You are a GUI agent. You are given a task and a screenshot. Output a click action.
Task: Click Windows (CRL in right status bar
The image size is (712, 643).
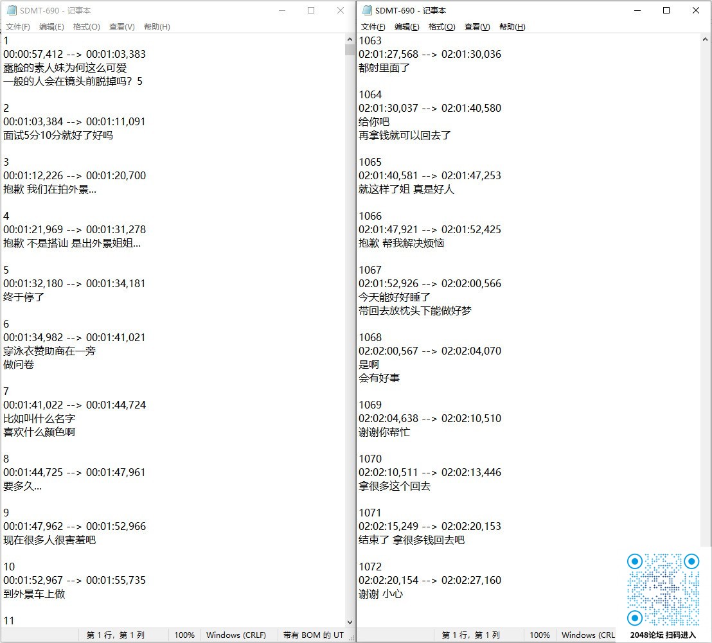588,635
